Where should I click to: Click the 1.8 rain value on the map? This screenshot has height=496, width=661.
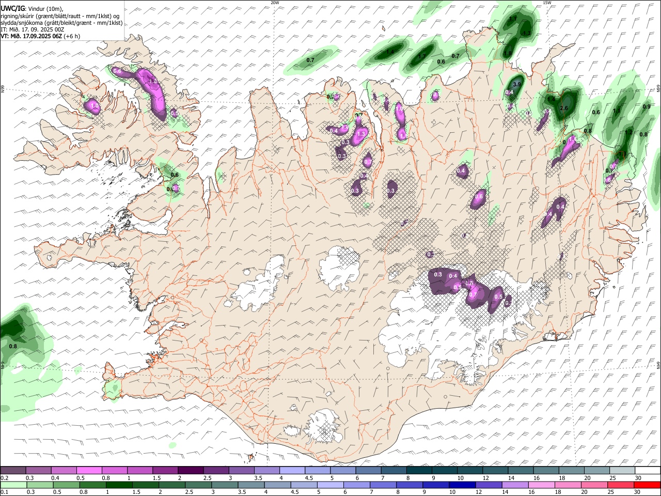tap(508, 54)
